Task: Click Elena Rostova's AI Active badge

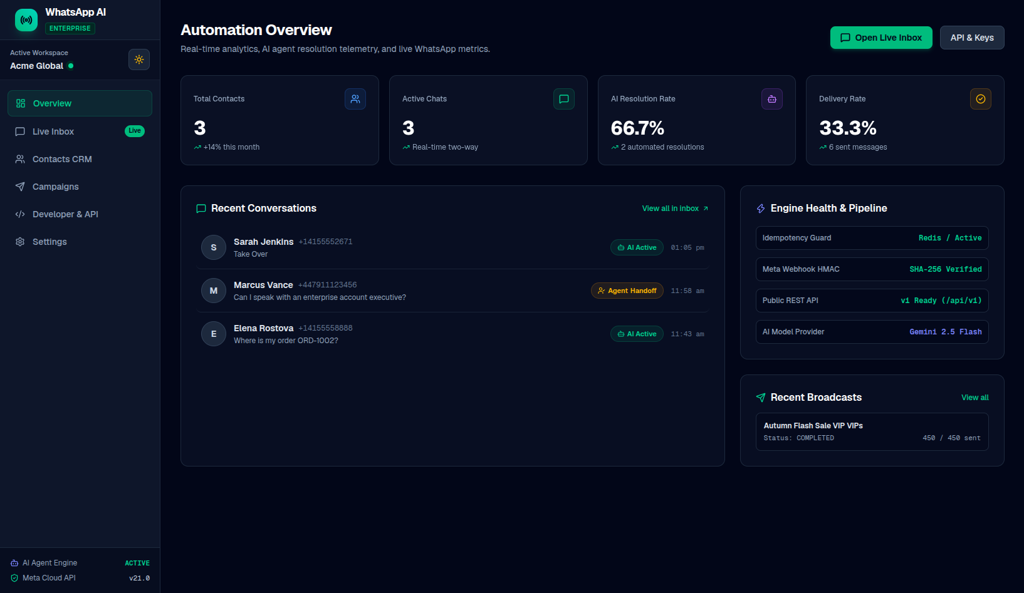Action: point(637,334)
